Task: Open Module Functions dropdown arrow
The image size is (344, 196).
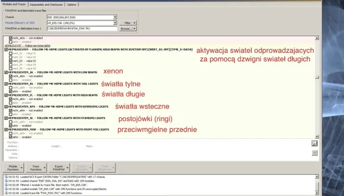Action: [x=22, y=168]
